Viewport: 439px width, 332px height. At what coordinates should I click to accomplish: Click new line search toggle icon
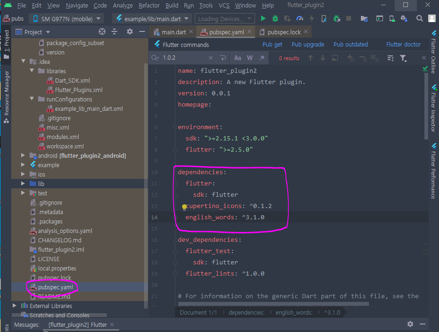(223, 58)
